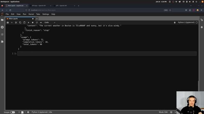This screenshot has height=114, width=204.
Task: Click Mode: Edit in status bar
Action: (163, 112)
